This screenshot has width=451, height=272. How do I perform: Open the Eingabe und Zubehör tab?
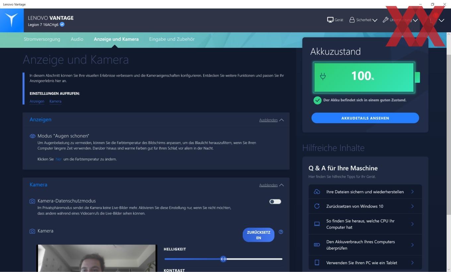(x=172, y=39)
